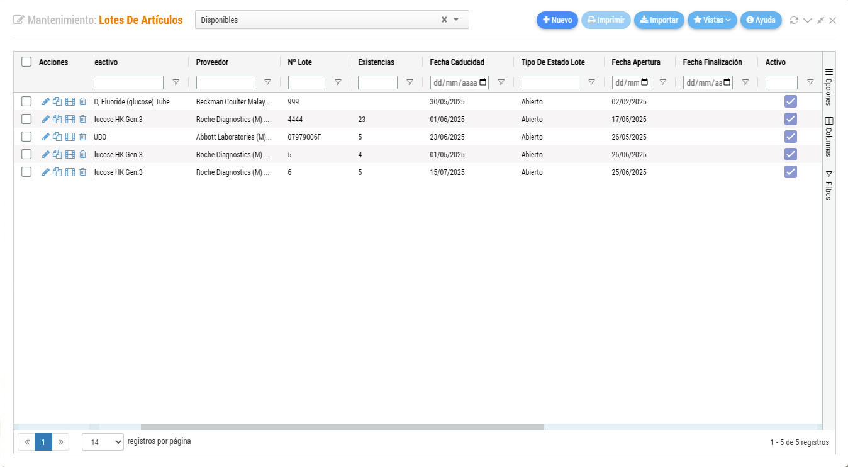Delete lot 07979006F with trash icon
This screenshot has height=467, width=848.
click(x=82, y=137)
